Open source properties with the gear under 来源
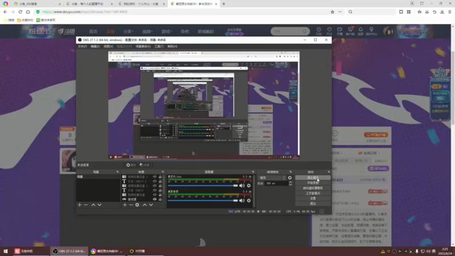Screen dimensions: 455x256 tap(137, 205)
